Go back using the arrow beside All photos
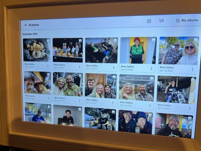The height and width of the screenshot is (151, 201). click(26, 25)
